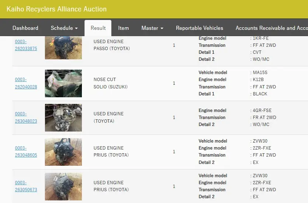Go to the Item tab

[x=123, y=28]
